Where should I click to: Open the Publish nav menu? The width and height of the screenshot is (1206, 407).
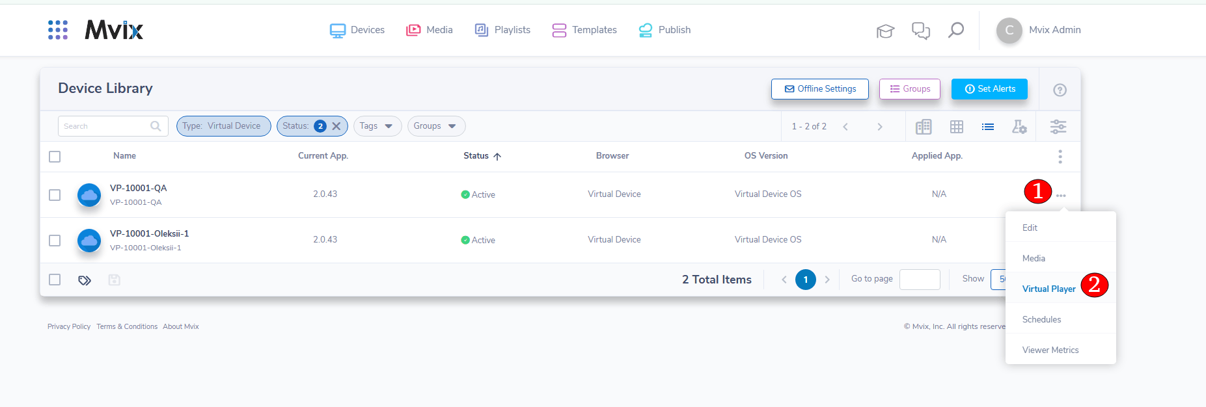click(665, 30)
